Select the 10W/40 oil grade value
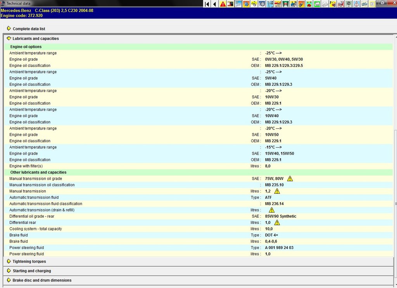The width and height of the screenshot is (397, 288). pyautogui.click(x=272, y=116)
